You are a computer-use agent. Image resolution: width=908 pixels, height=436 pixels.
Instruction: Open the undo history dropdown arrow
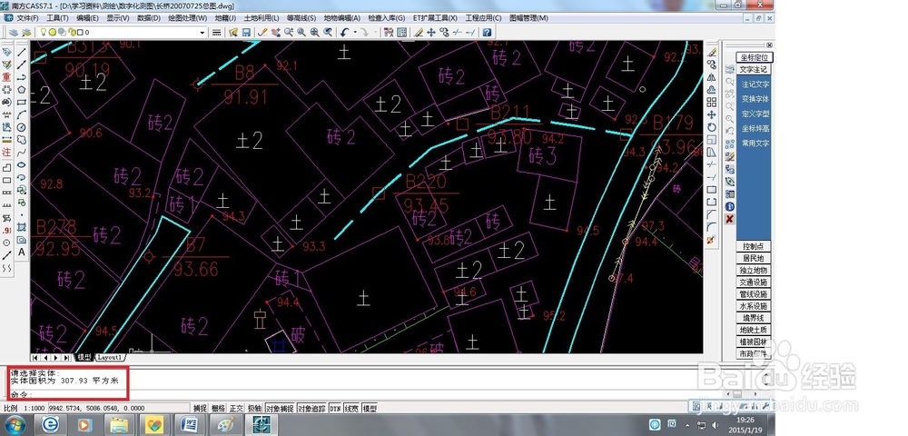pyautogui.click(x=355, y=33)
